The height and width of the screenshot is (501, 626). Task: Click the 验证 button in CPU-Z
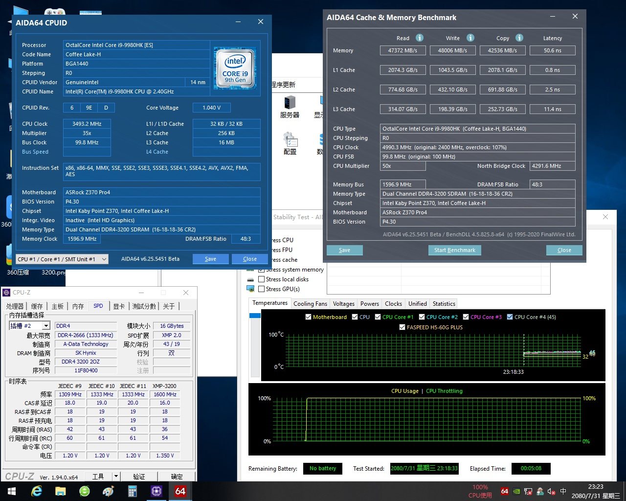pos(139,477)
